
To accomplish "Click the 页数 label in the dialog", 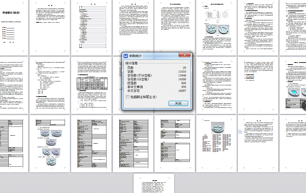I will coord(130,68).
